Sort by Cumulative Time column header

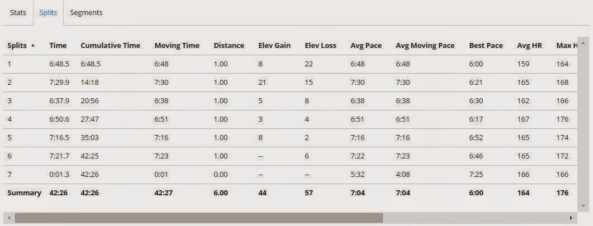click(111, 46)
